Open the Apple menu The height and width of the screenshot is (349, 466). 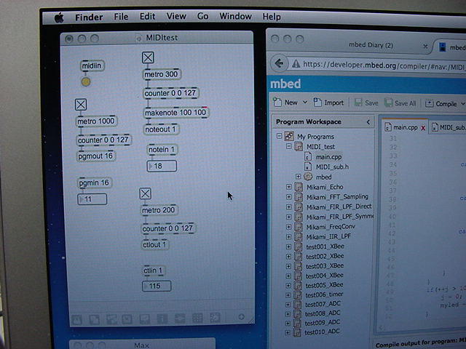click(x=59, y=17)
